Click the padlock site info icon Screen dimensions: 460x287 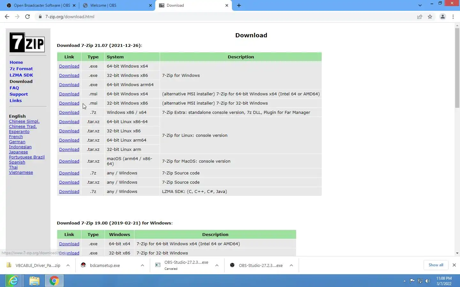pyautogui.click(x=40, y=17)
